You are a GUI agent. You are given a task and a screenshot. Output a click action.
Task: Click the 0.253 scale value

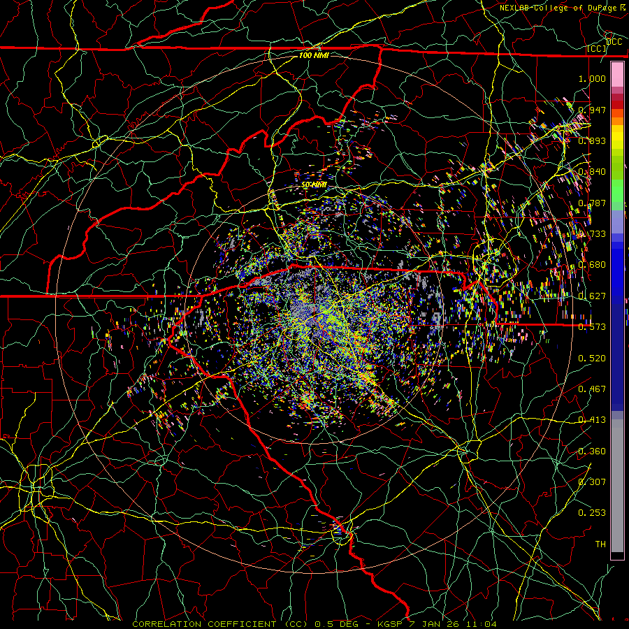(x=592, y=513)
